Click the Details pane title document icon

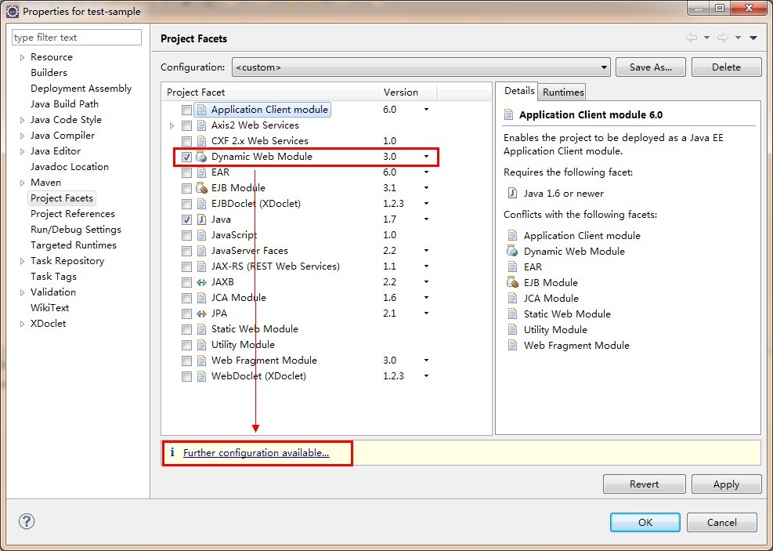[x=508, y=115]
